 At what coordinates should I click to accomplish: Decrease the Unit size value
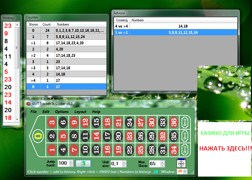[x=124, y=165]
